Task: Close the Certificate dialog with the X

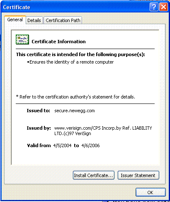Action: tap(163, 7)
